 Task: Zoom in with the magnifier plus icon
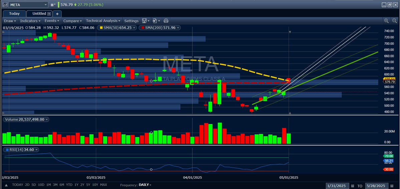click(x=386, y=21)
